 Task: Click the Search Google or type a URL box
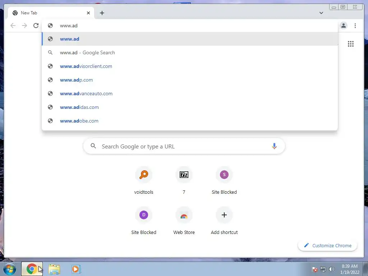point(184,146)
